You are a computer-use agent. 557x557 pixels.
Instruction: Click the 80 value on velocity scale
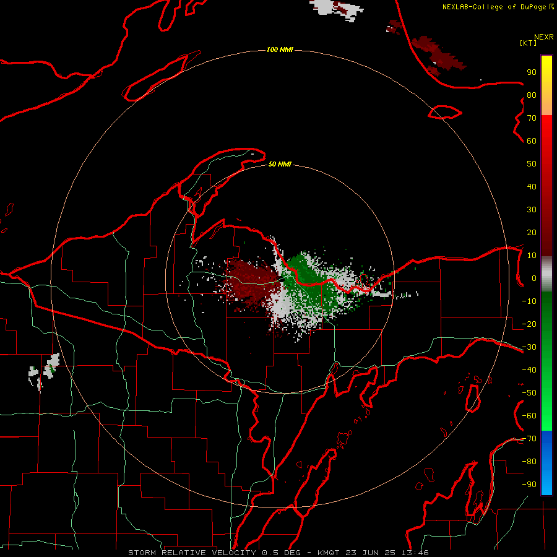click(532, 95)
